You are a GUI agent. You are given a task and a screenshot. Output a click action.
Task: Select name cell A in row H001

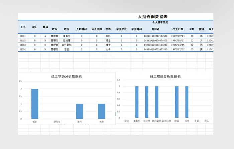coord(45,36)
